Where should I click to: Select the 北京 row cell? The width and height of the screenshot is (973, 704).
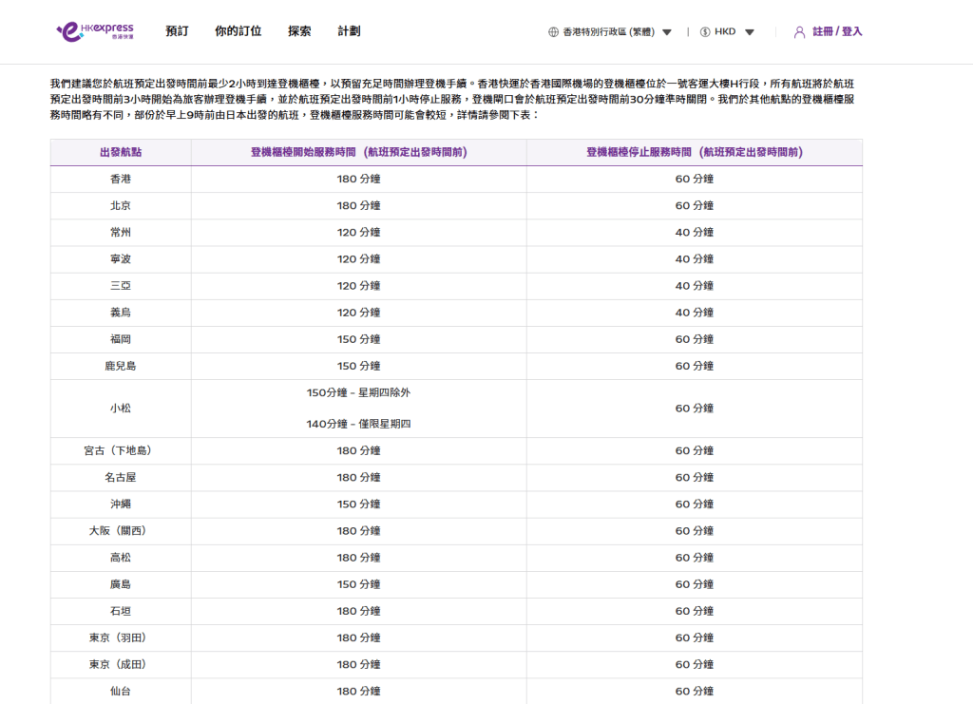(121, 205)
